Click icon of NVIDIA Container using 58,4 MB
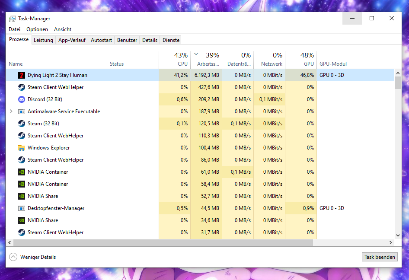Viewport: 409px width, 280px height. coord(21,184)
